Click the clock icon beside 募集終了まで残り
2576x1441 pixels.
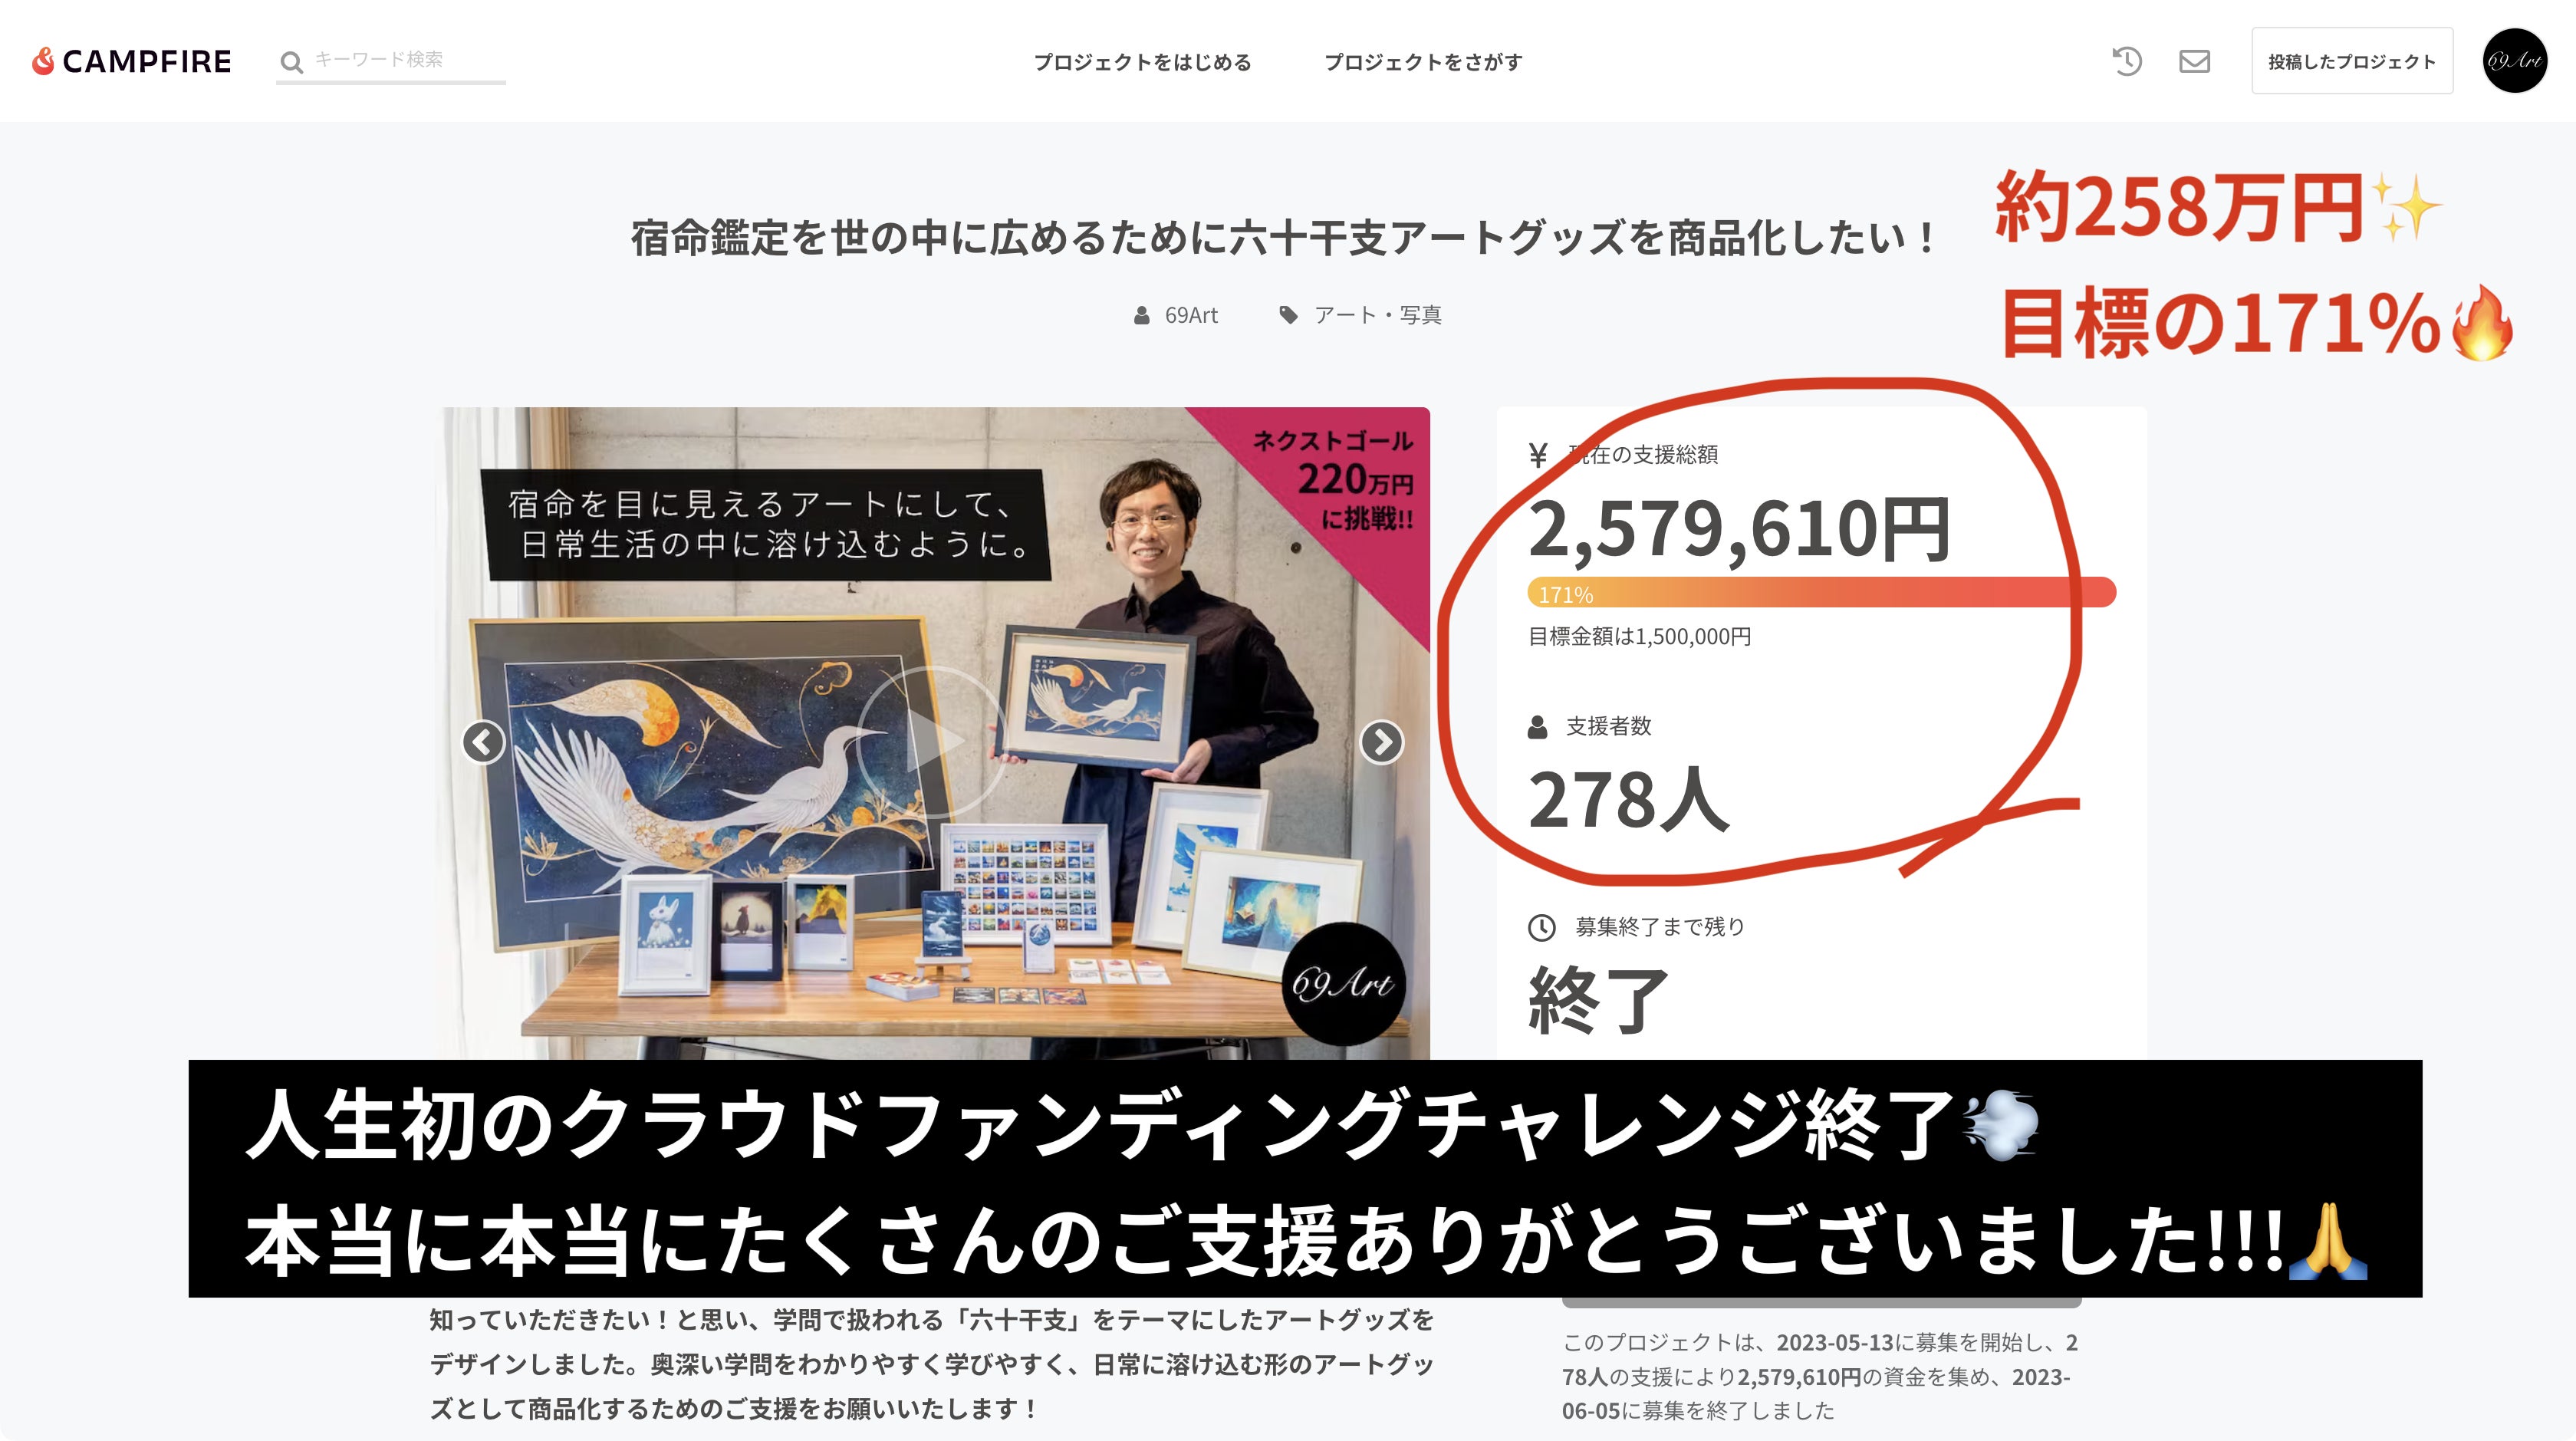(x=1541, y=927)
